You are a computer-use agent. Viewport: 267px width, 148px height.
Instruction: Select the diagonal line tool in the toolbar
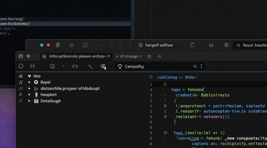pos(90,67)
